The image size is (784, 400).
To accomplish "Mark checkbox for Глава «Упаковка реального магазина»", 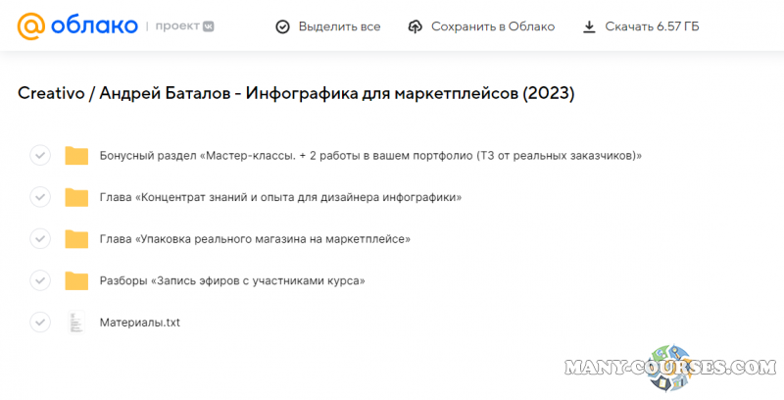I will tap(40, 238).
